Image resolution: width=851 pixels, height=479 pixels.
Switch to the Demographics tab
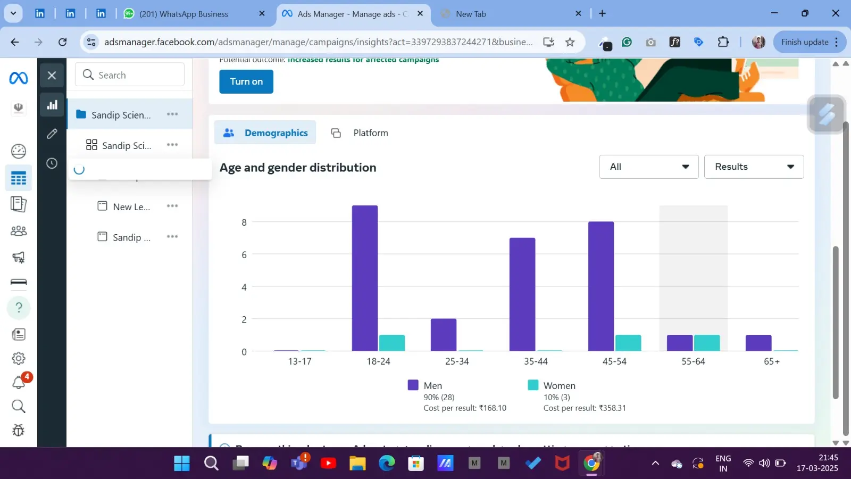pyautogui.click(x=265, y=133)
